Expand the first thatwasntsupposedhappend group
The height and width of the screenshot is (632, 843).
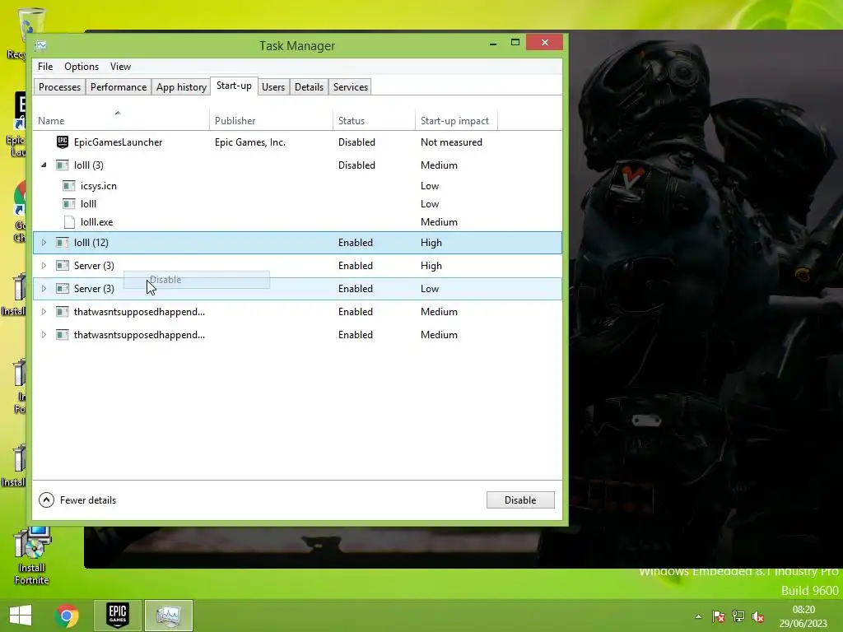pyautogui.click(x=44, y=312)
